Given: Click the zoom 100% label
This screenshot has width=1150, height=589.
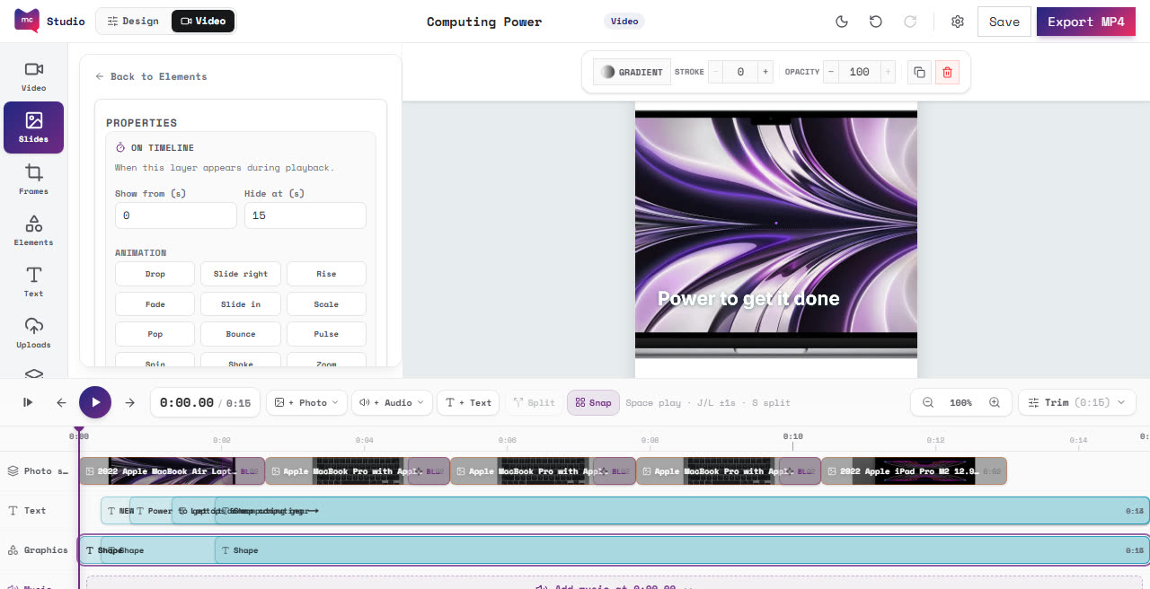Looking at the screenshot, I should [961, 402].
